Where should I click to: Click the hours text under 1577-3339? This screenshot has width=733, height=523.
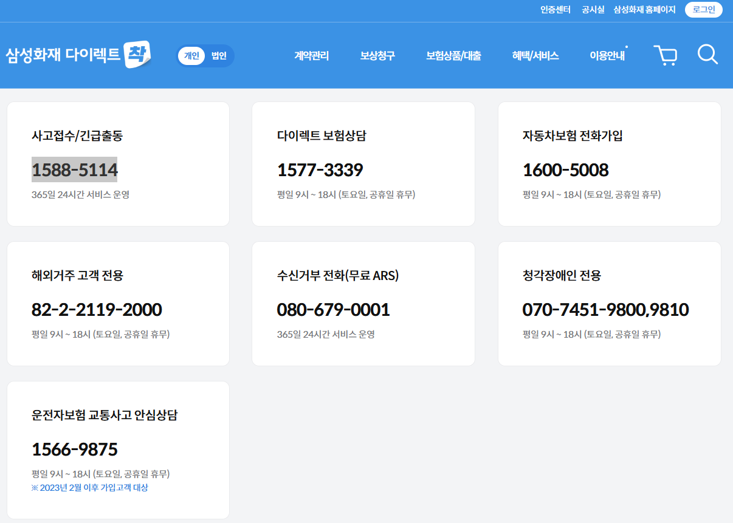coord(346,195)
